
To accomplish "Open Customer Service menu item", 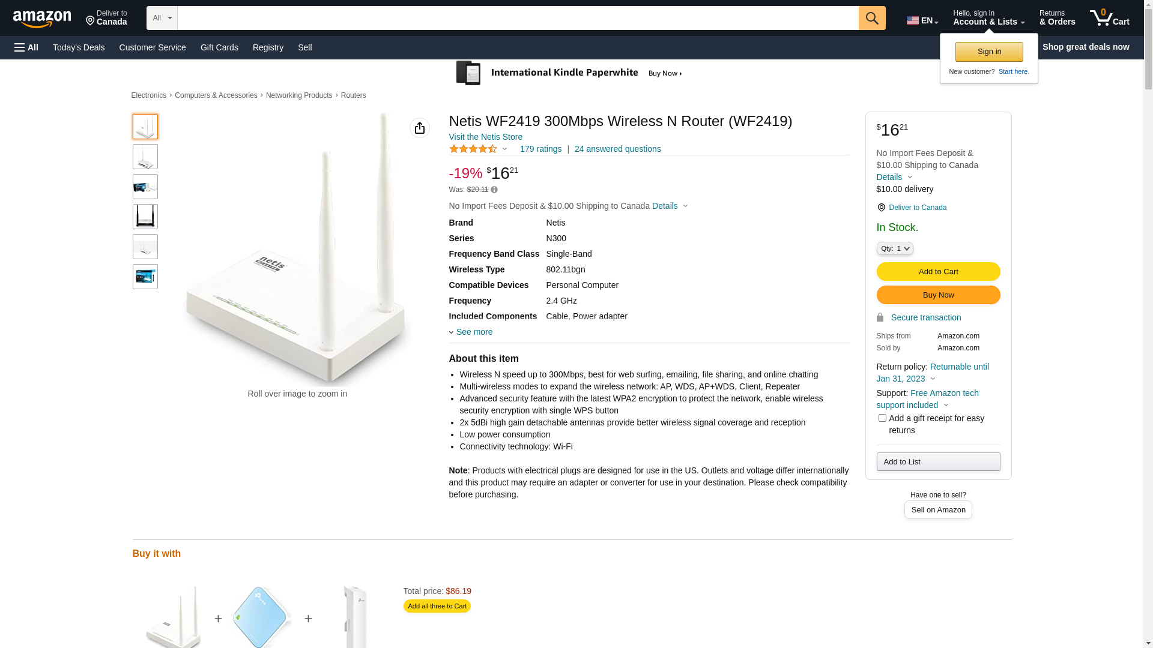I will [153, 47].
